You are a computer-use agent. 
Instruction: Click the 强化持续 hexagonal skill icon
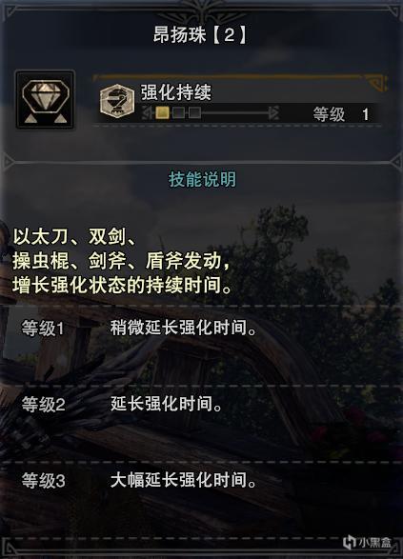click(117, 101)
